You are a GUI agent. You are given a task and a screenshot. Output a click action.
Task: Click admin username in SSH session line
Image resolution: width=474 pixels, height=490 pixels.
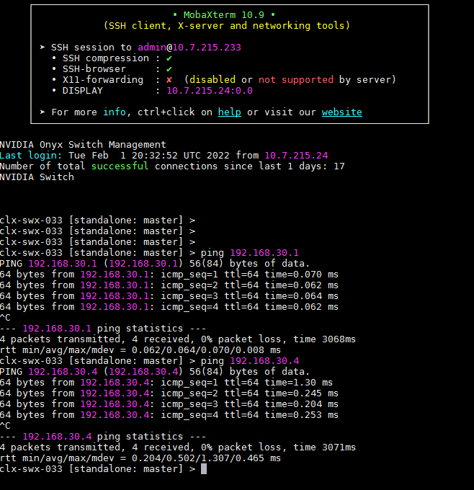pos(152,47)
